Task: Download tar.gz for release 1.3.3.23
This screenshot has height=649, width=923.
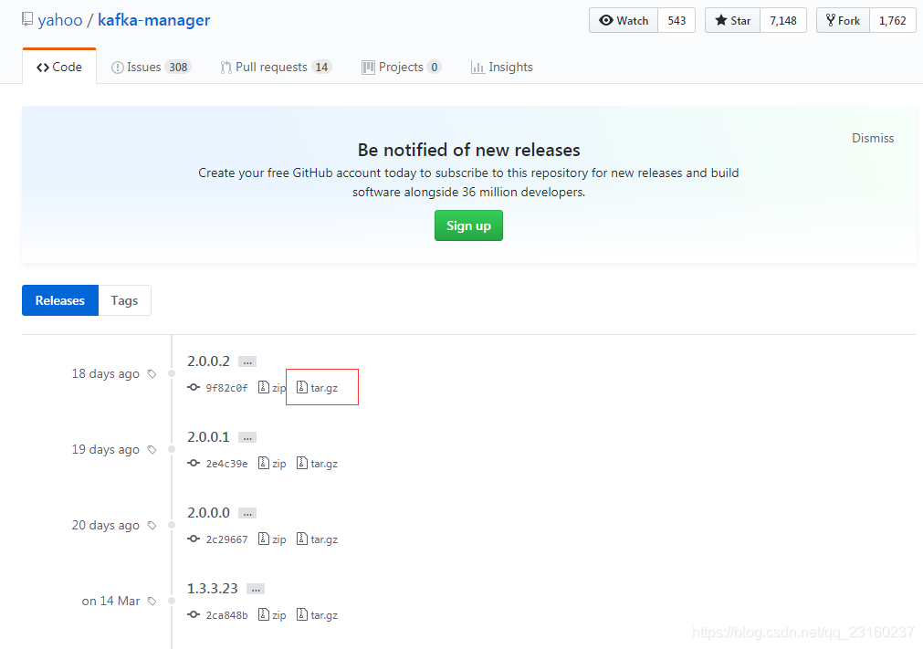Action: (318, 615)
